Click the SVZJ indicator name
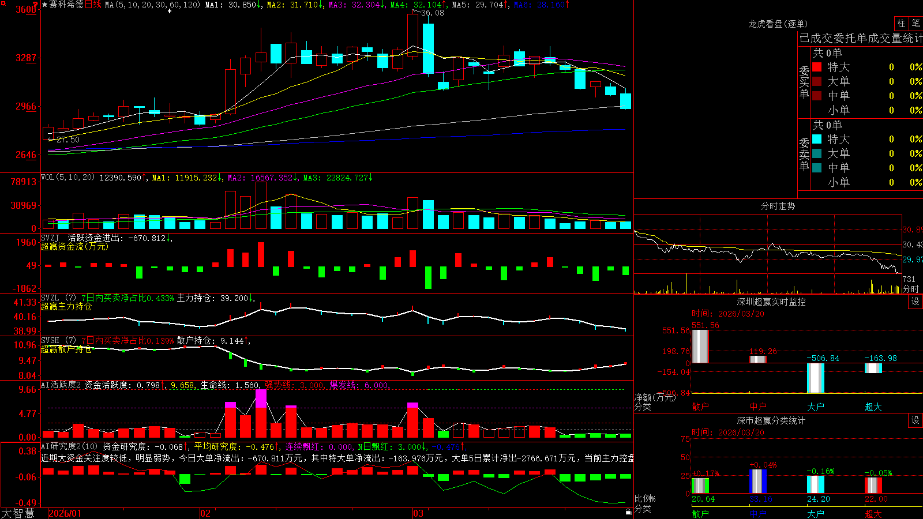The image size is (923, 519). coord(50,238)
